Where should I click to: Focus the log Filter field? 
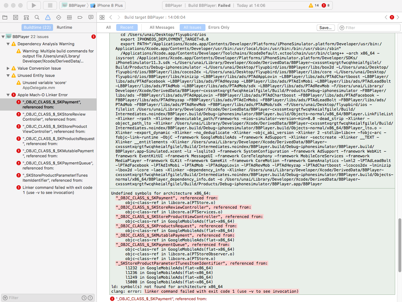click(369, 28)
